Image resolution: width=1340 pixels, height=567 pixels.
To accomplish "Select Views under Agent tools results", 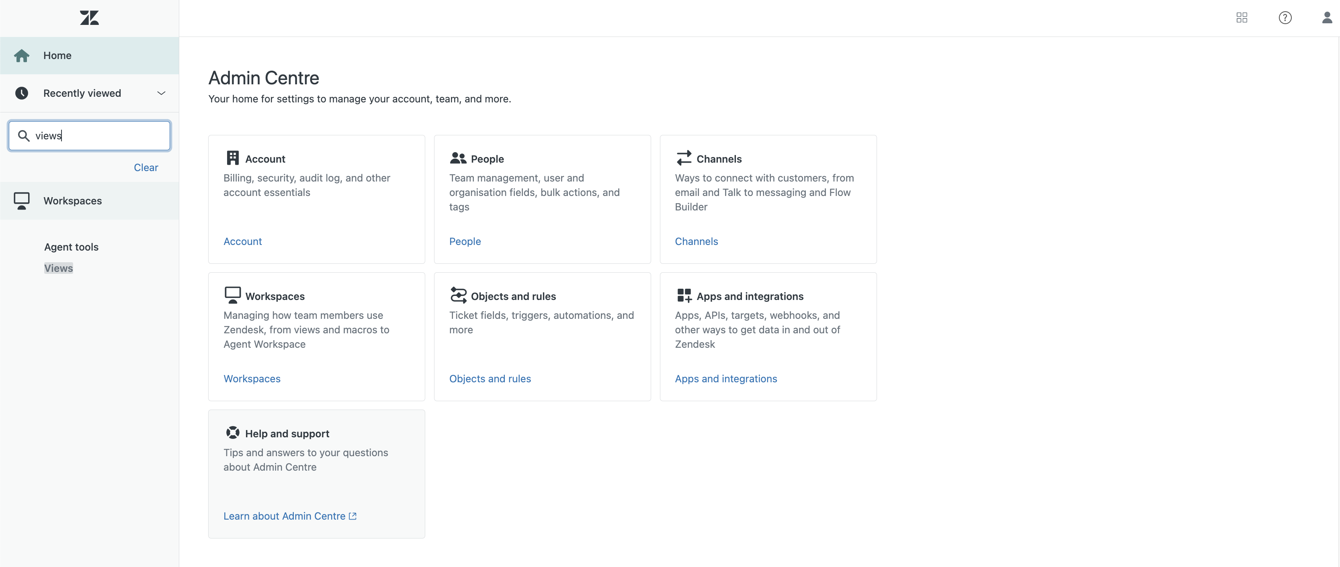I will [x=58, y=268].
